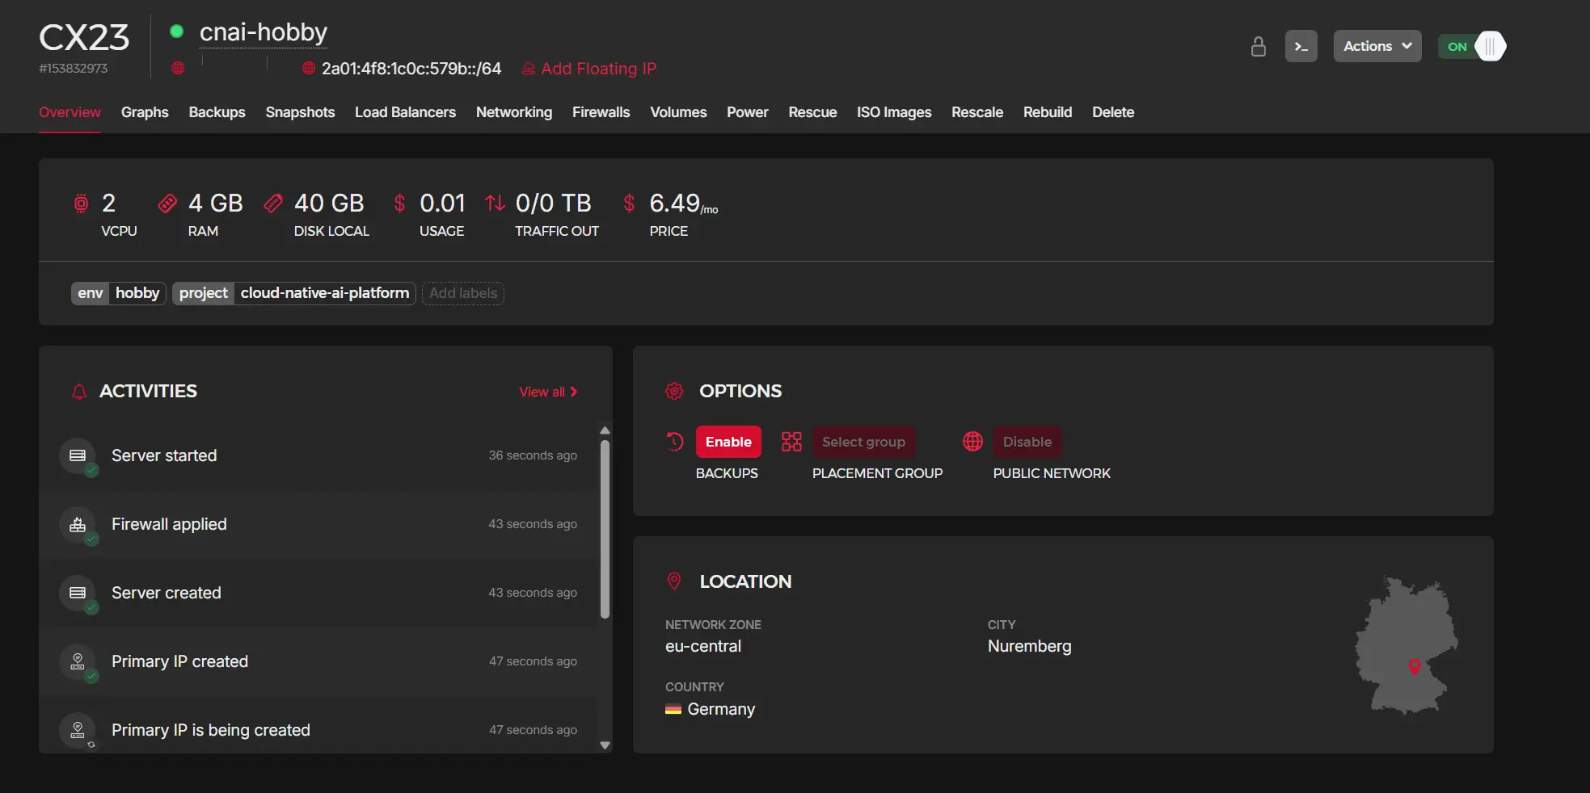The image size is (1590, 793).
Task: Toggle the server ON power switch
Action: [1472, 46]
